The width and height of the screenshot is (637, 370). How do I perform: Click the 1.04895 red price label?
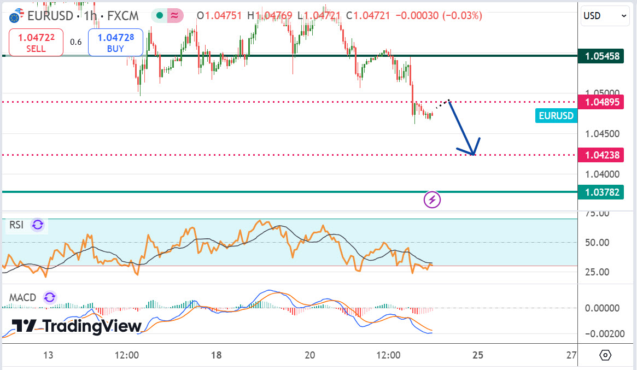click(x=601, y=102)
